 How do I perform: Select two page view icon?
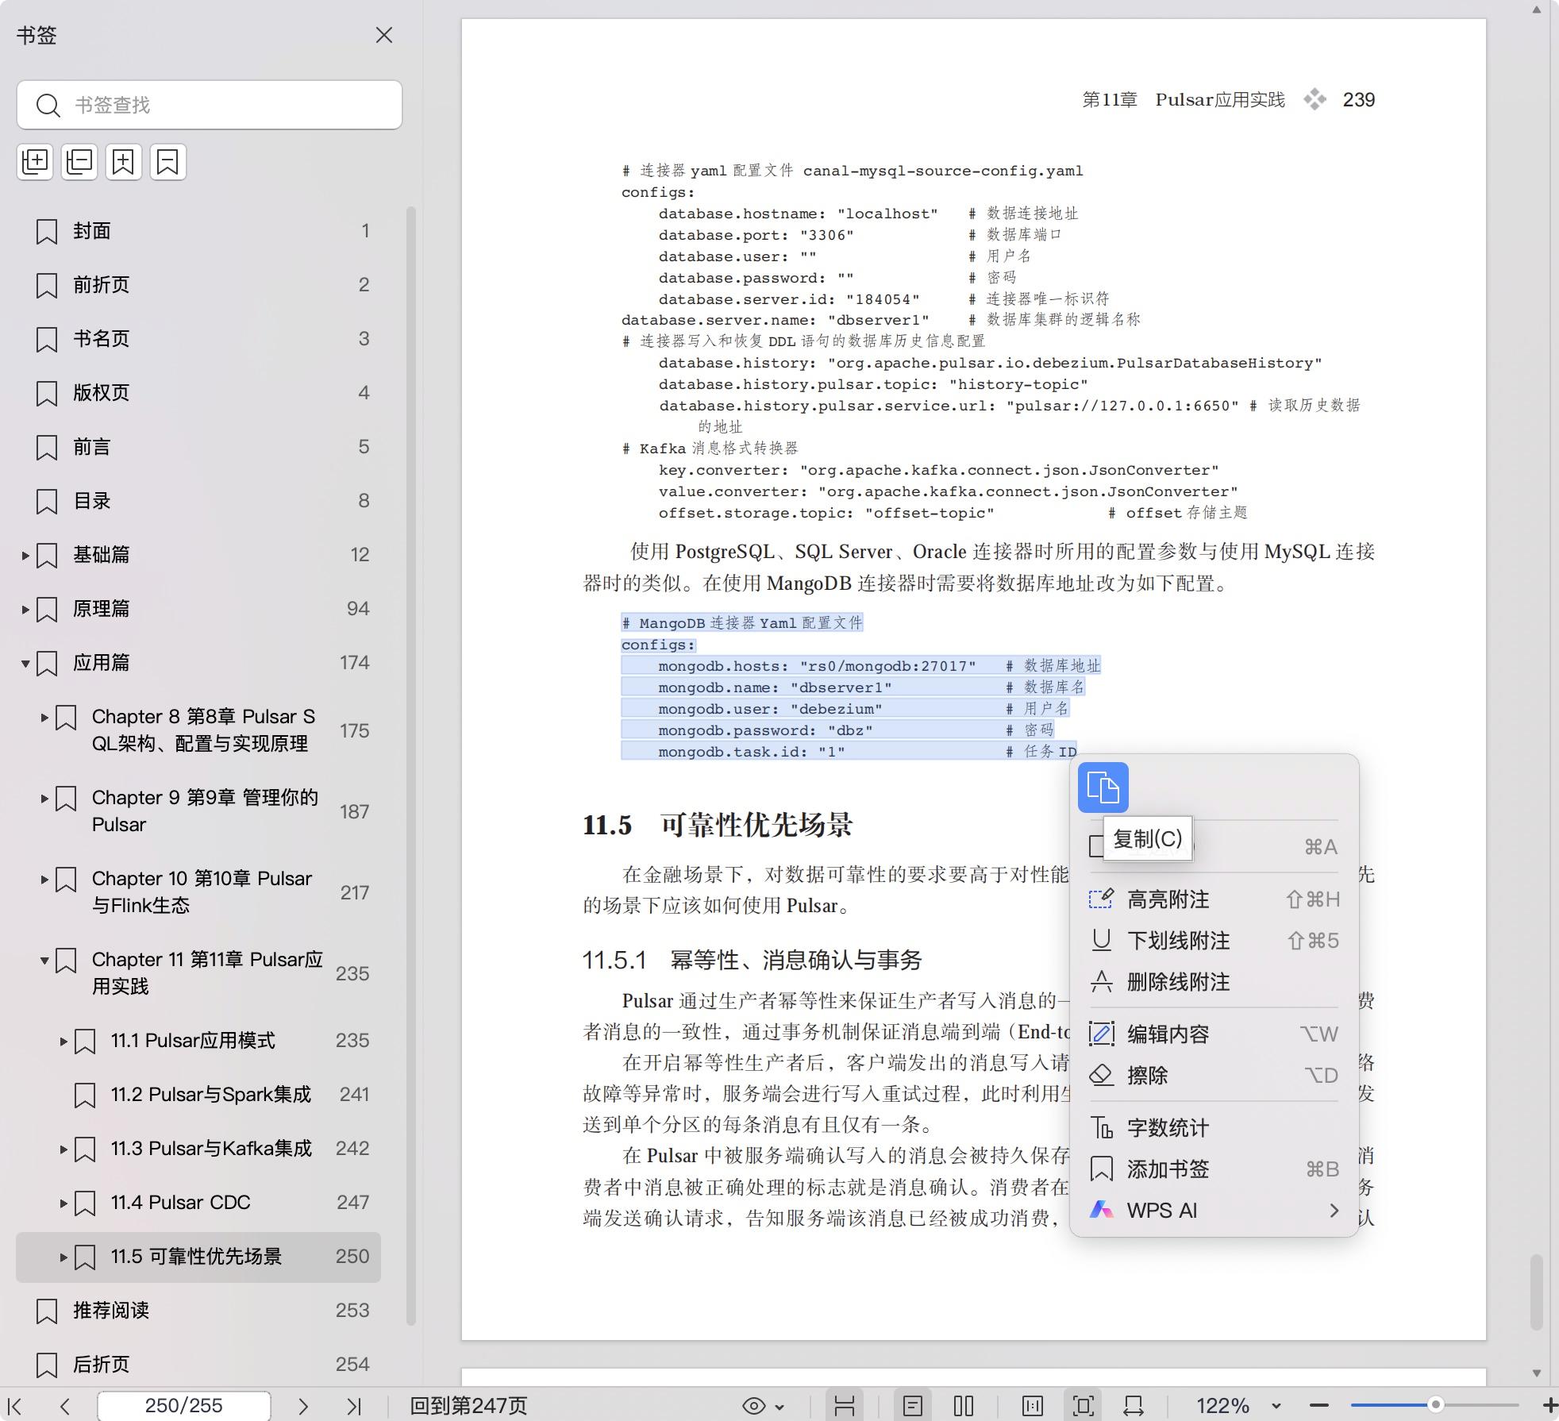(964, 1406)
